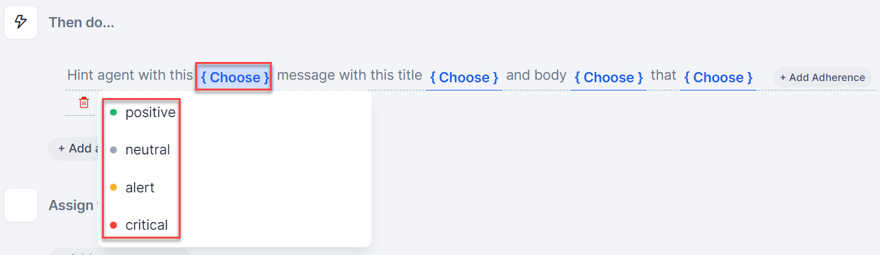Click the gray dot beside neutral
Image resolution: width=880 pixels, height=255 pixels.
pyautogui.click(x=113, y=150)
